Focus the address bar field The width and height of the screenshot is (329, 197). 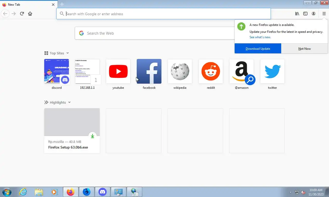coord(163,14)
